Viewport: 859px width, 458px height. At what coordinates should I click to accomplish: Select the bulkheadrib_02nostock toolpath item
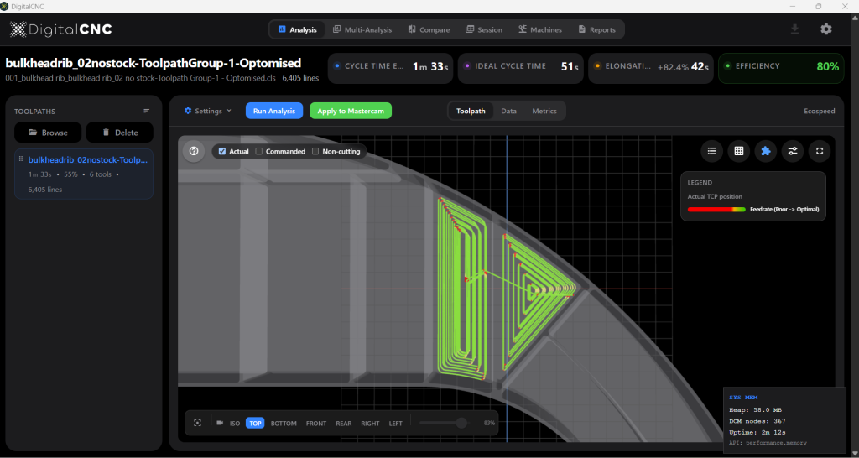click(84, 174)
